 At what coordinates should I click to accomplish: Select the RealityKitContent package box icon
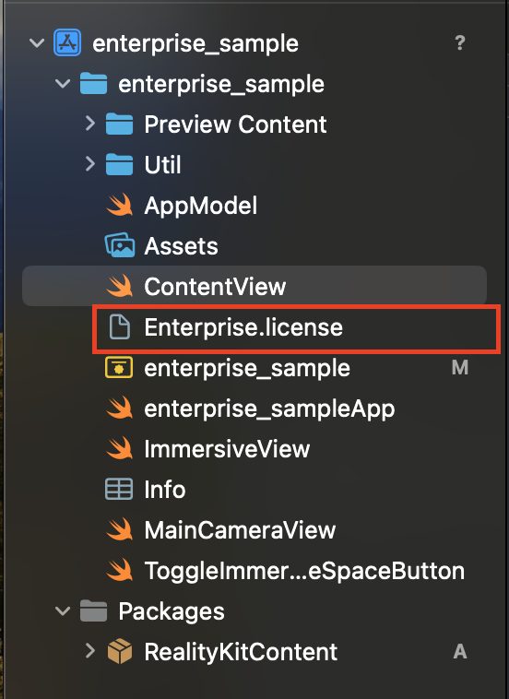pos(120,651)
